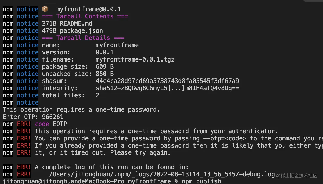Click the Tarball Contents heading
Viewport: 323px width, 184px height.
pyautogui.click(x=85, y=16)
